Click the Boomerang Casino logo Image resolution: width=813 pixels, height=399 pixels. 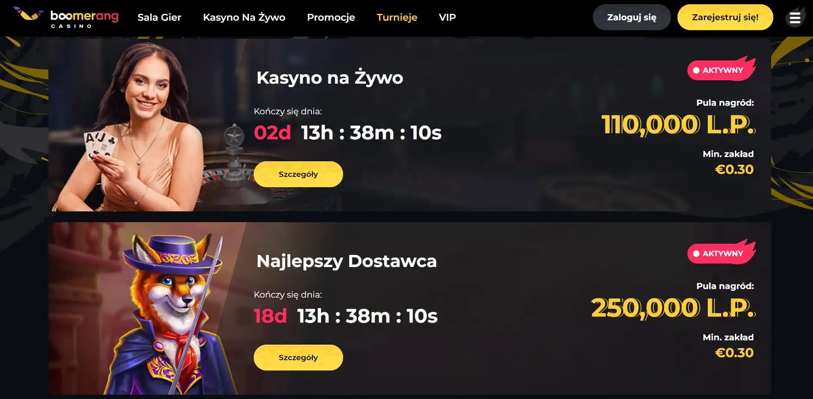(x=66, y=17)
